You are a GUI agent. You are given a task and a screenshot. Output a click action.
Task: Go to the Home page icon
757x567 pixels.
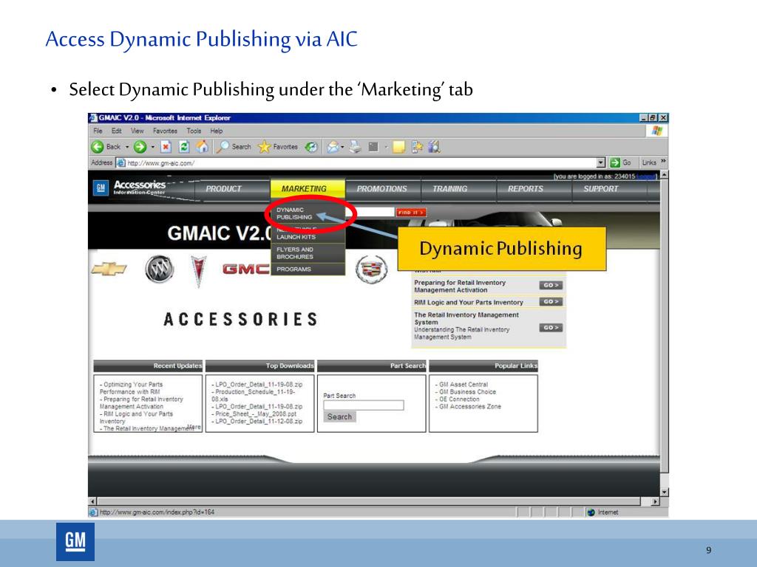click(203, 147)
